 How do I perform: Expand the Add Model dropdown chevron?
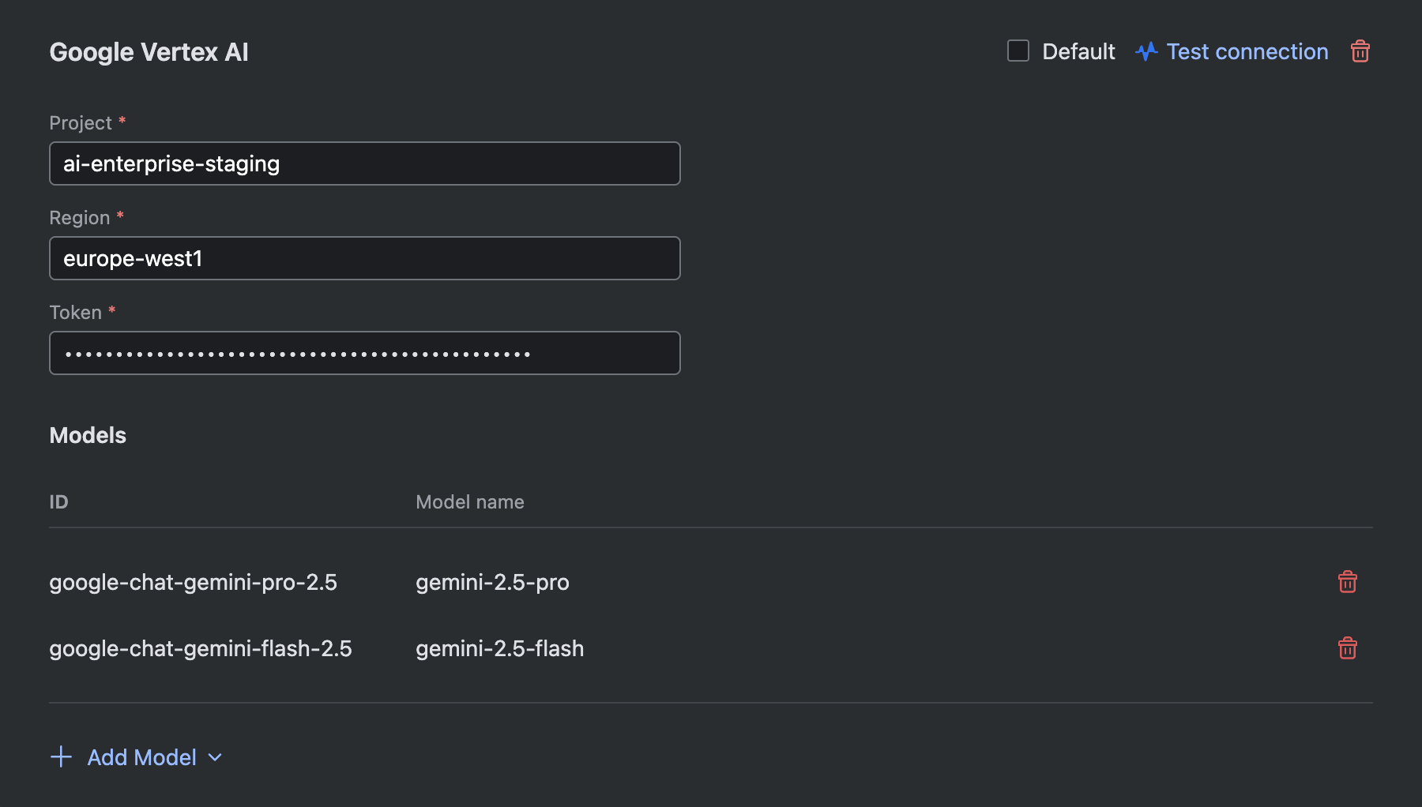[x=215, y=757]
